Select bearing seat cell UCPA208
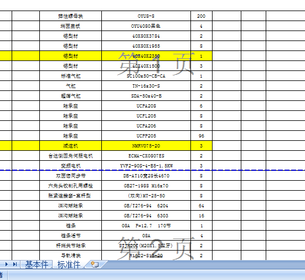This screenshot has height=280, width=305. pyautogui.click(x=146, y=106)
